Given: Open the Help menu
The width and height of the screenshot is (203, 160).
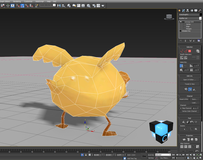Looking at the screenshot, I should coord(48,2).
